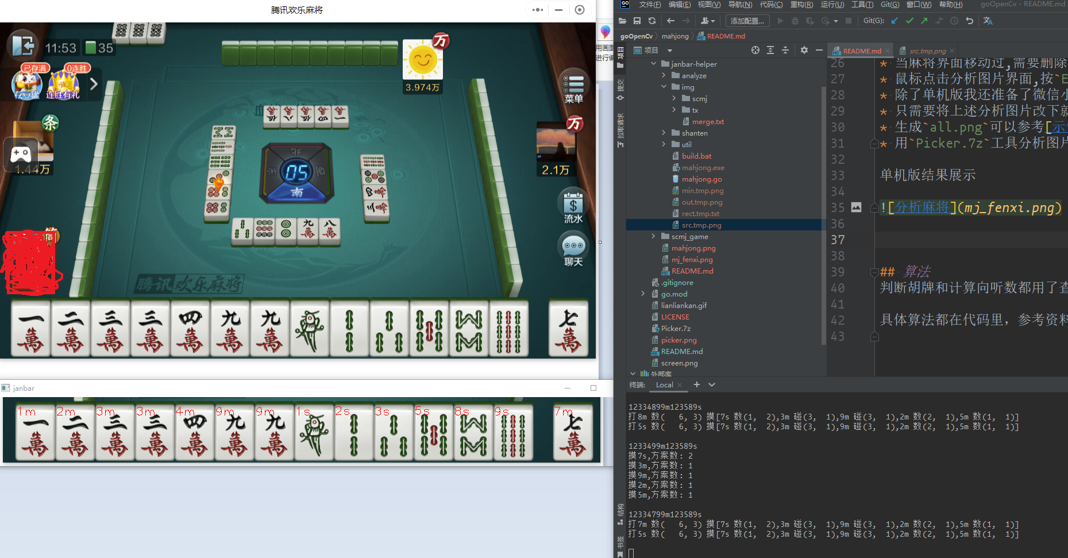Click the Git update project blue arrow
This screenshot has height=558, width=1068.
coord(895,21)
